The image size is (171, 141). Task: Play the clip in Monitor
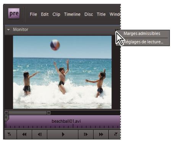click(x=63, y=135)
